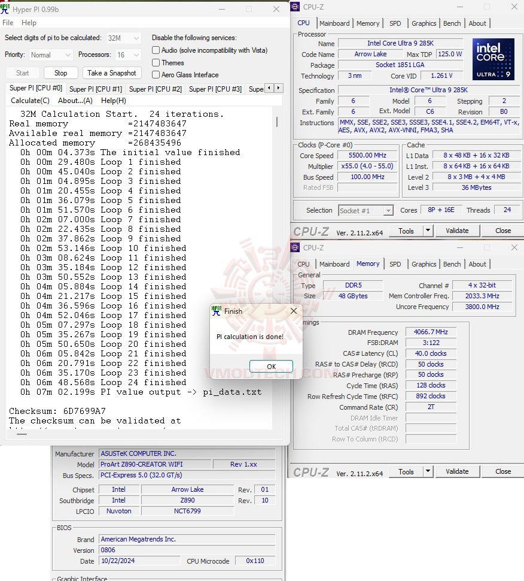Open the Calculate(C) menu
Viewport: 524px width, 581px height.
(30, 101)
